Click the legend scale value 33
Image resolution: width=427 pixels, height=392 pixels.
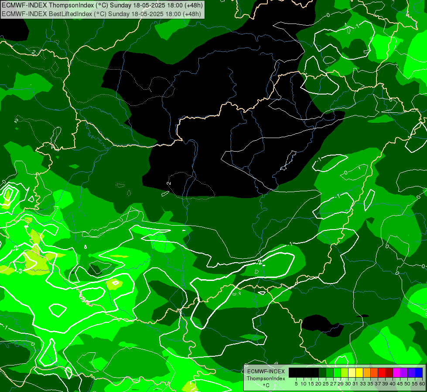pos(363,384)
